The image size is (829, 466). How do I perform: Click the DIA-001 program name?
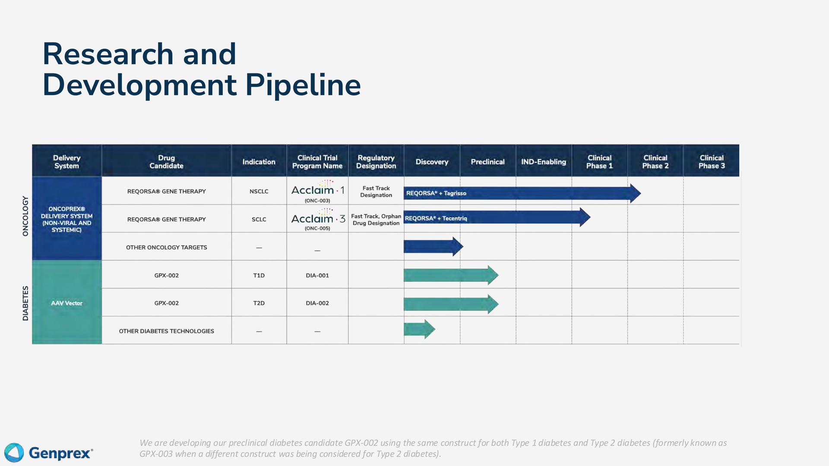point(317,275)
